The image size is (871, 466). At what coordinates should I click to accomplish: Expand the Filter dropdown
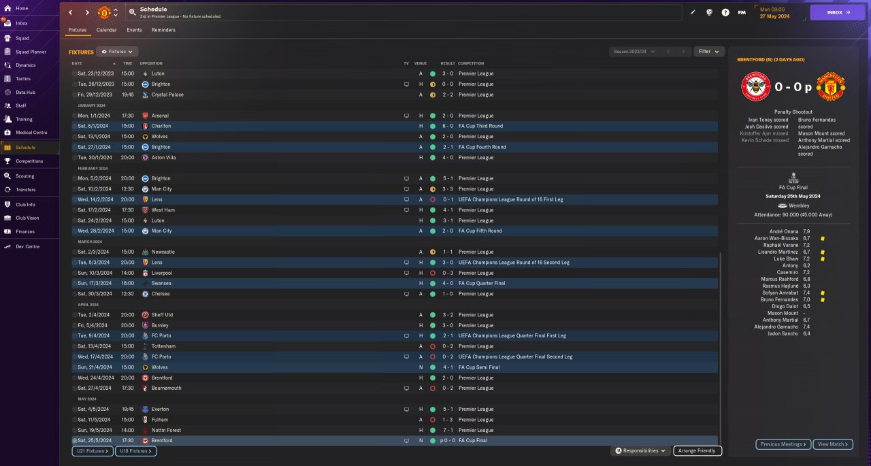[709, 52]
